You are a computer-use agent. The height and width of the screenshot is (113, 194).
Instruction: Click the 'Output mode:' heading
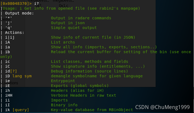(x=19, y=13)
